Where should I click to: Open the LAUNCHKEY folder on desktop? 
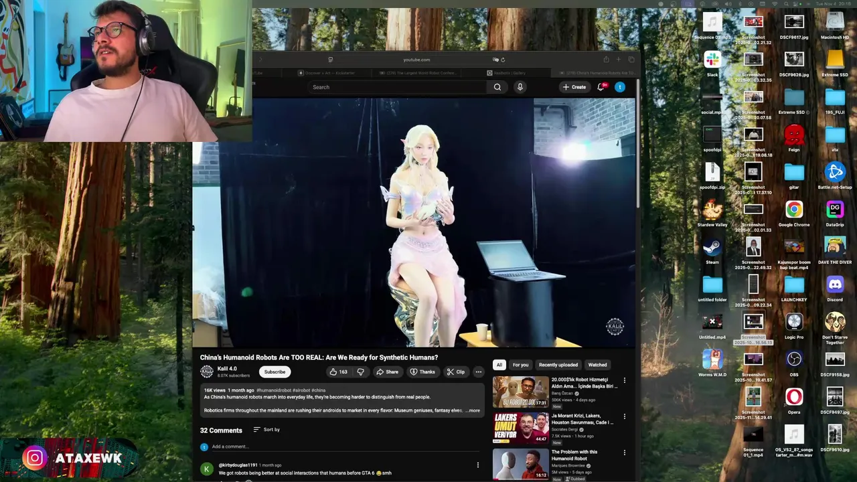pyautogui.click(x=794, y=285)
